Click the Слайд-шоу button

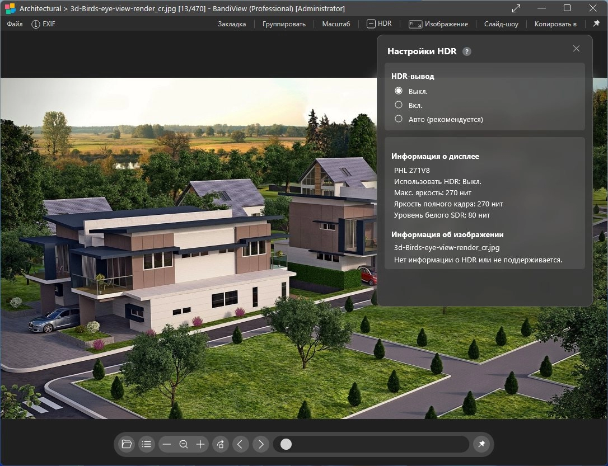pyautogui.click(x=501, y=24)
